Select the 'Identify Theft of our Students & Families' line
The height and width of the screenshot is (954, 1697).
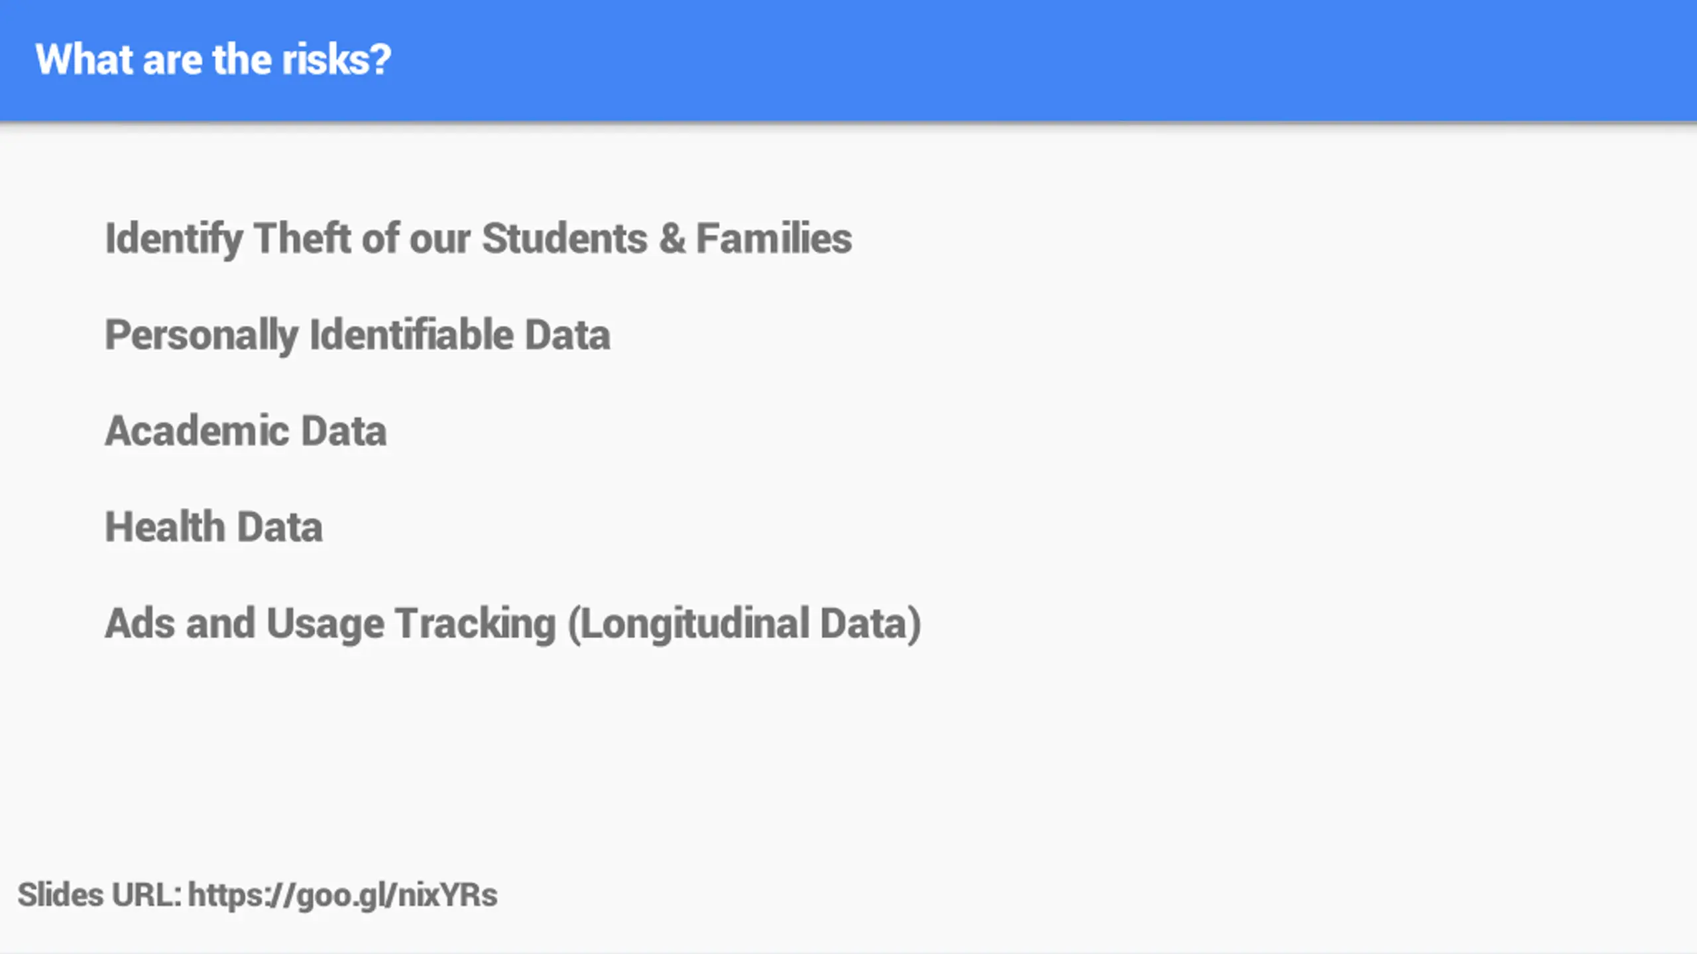479,239
